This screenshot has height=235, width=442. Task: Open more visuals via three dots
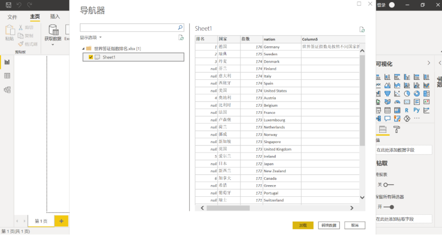[416, 119]
